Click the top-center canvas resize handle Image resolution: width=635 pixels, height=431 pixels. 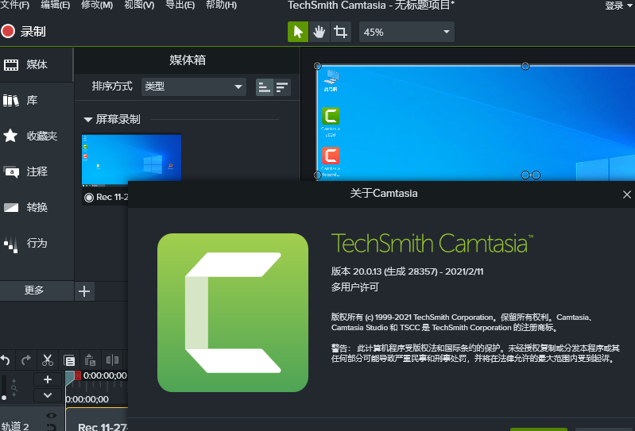click(525, 66)
